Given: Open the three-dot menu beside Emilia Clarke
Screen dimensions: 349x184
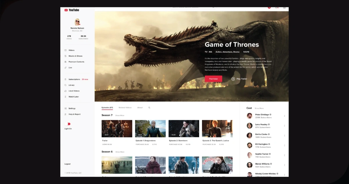Looking at the screenshot, I should click(284, 136).
